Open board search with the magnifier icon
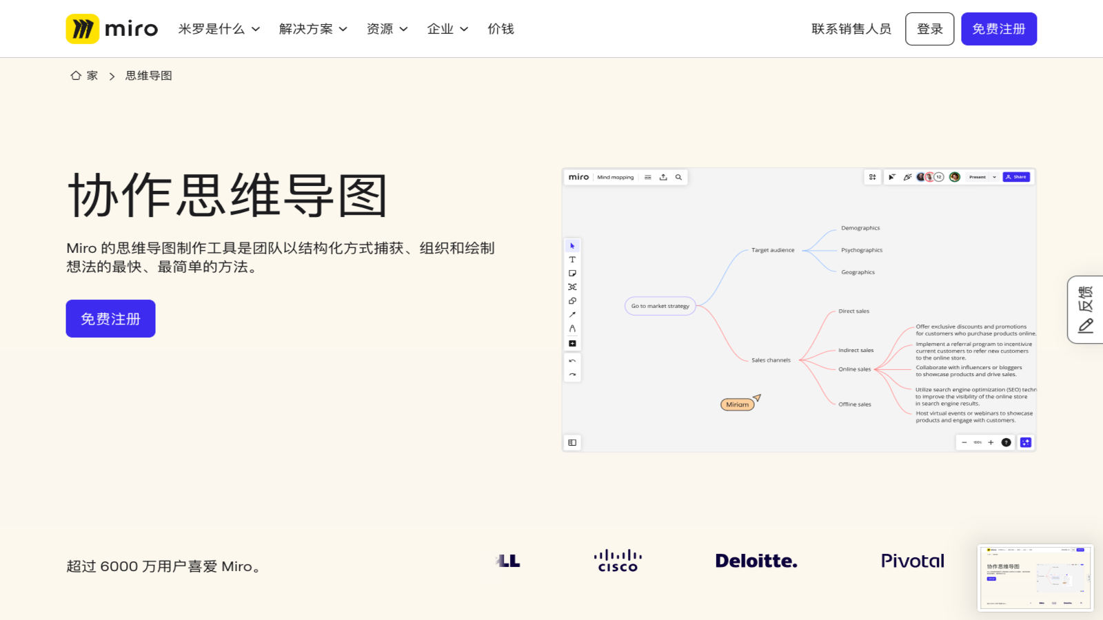The height and width of the screenshot is (620, 1103). click(x=678, y=177)
